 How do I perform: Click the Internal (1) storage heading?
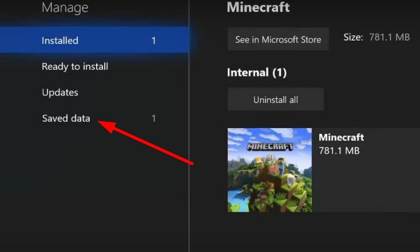click(x=257, y=72)
